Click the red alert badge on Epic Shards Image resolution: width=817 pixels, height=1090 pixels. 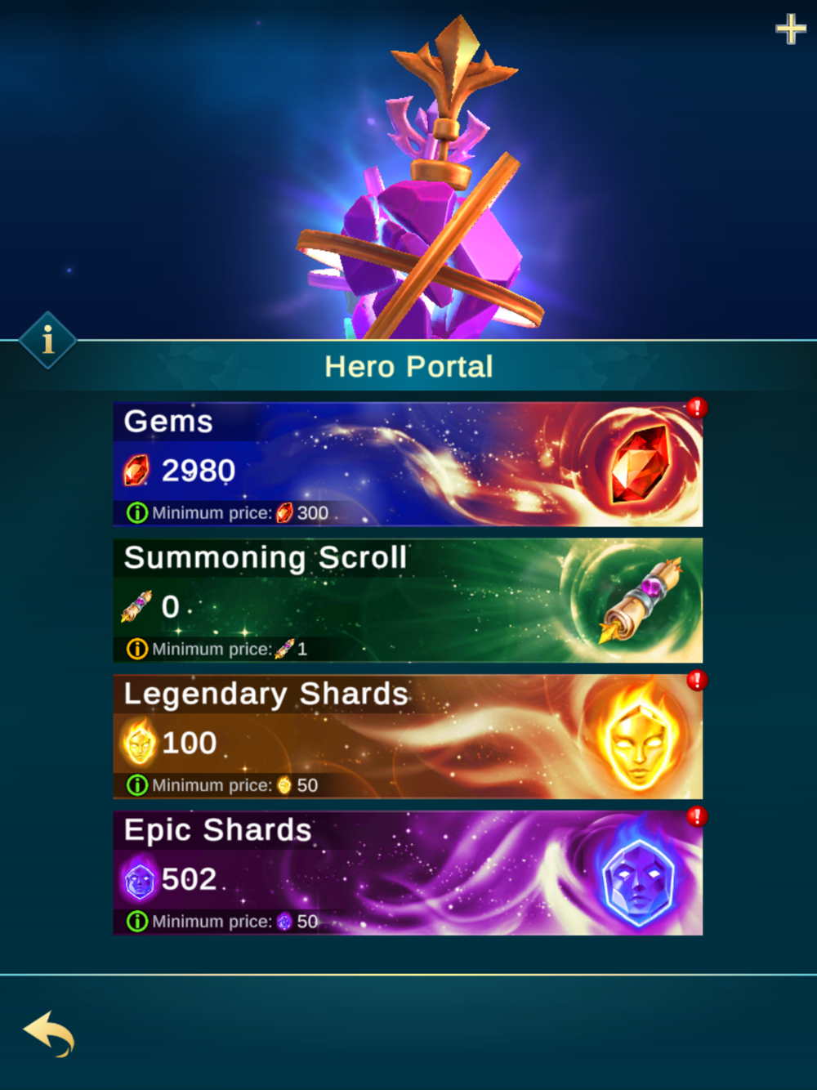[x=697, y=816]
